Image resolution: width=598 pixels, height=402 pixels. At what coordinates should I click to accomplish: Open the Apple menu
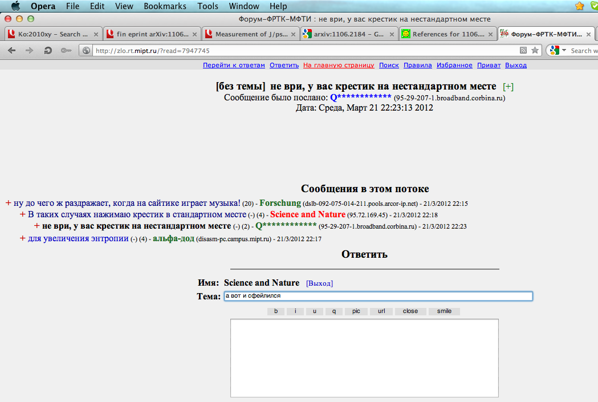click(15, 6)
